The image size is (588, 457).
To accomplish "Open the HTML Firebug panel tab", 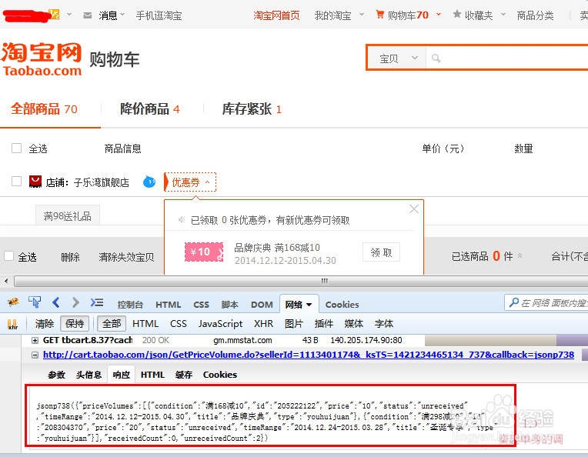I will point(168,305).
